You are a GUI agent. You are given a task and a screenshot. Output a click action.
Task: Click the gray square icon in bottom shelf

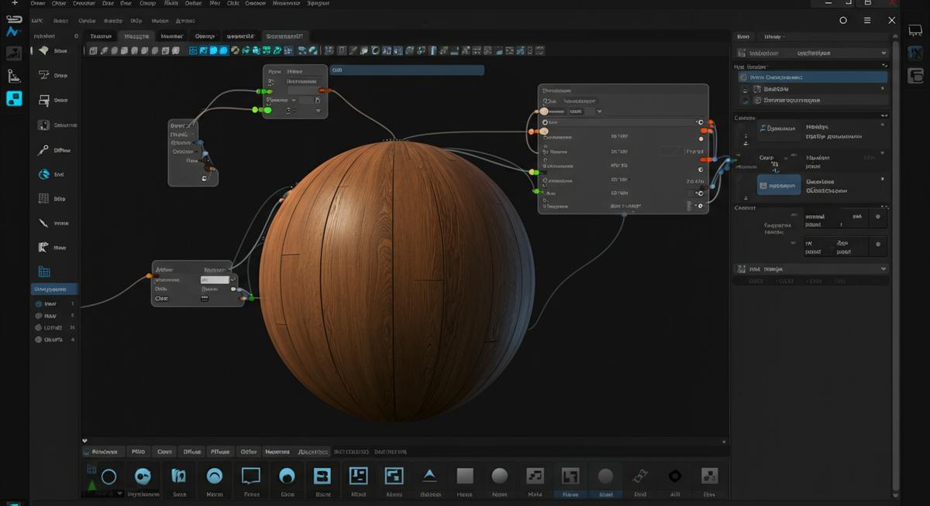click(464, 476)
